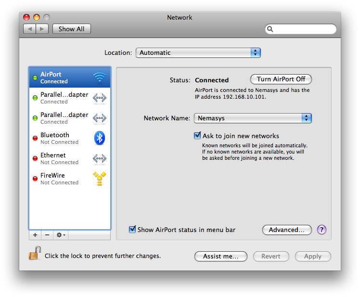Go back with the left arrow

pos(30,29)
